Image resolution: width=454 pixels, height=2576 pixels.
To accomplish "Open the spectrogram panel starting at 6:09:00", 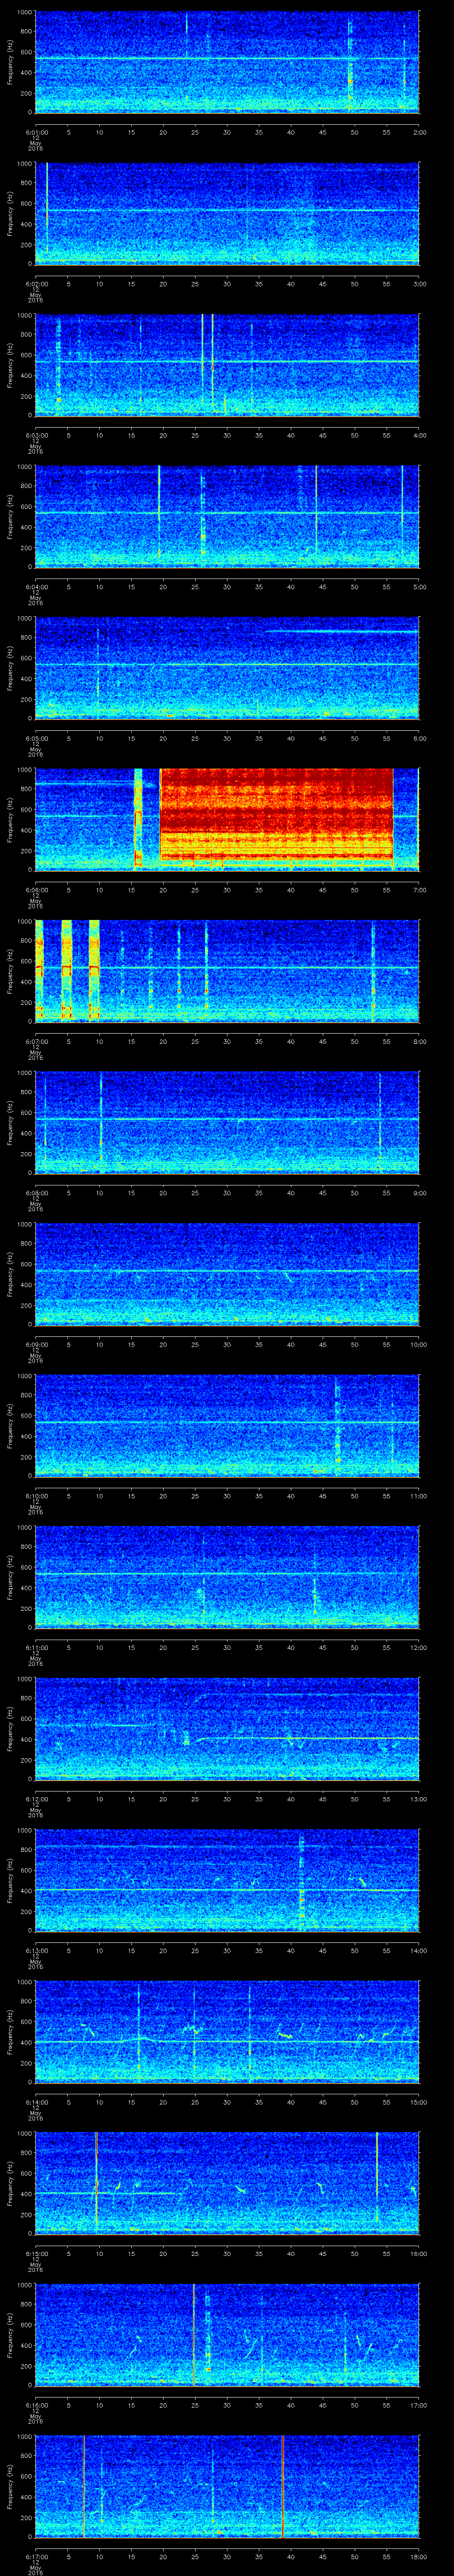I will point(227,1274).
